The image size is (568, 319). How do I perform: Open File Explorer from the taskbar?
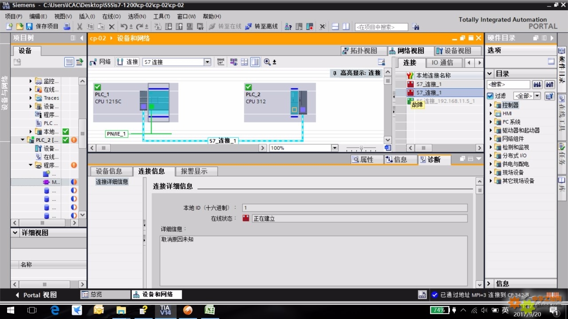121,310
